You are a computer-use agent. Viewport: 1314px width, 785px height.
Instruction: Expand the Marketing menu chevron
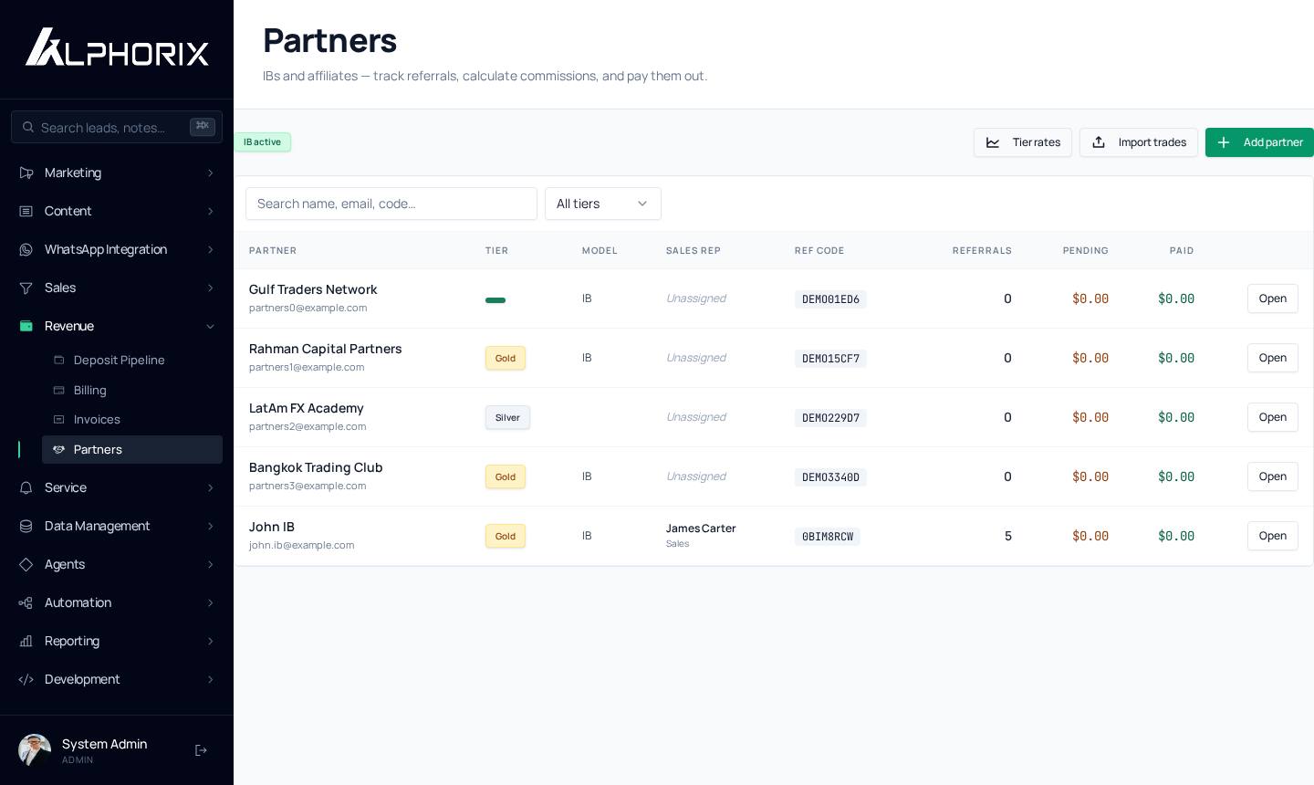tap(211, 173)
